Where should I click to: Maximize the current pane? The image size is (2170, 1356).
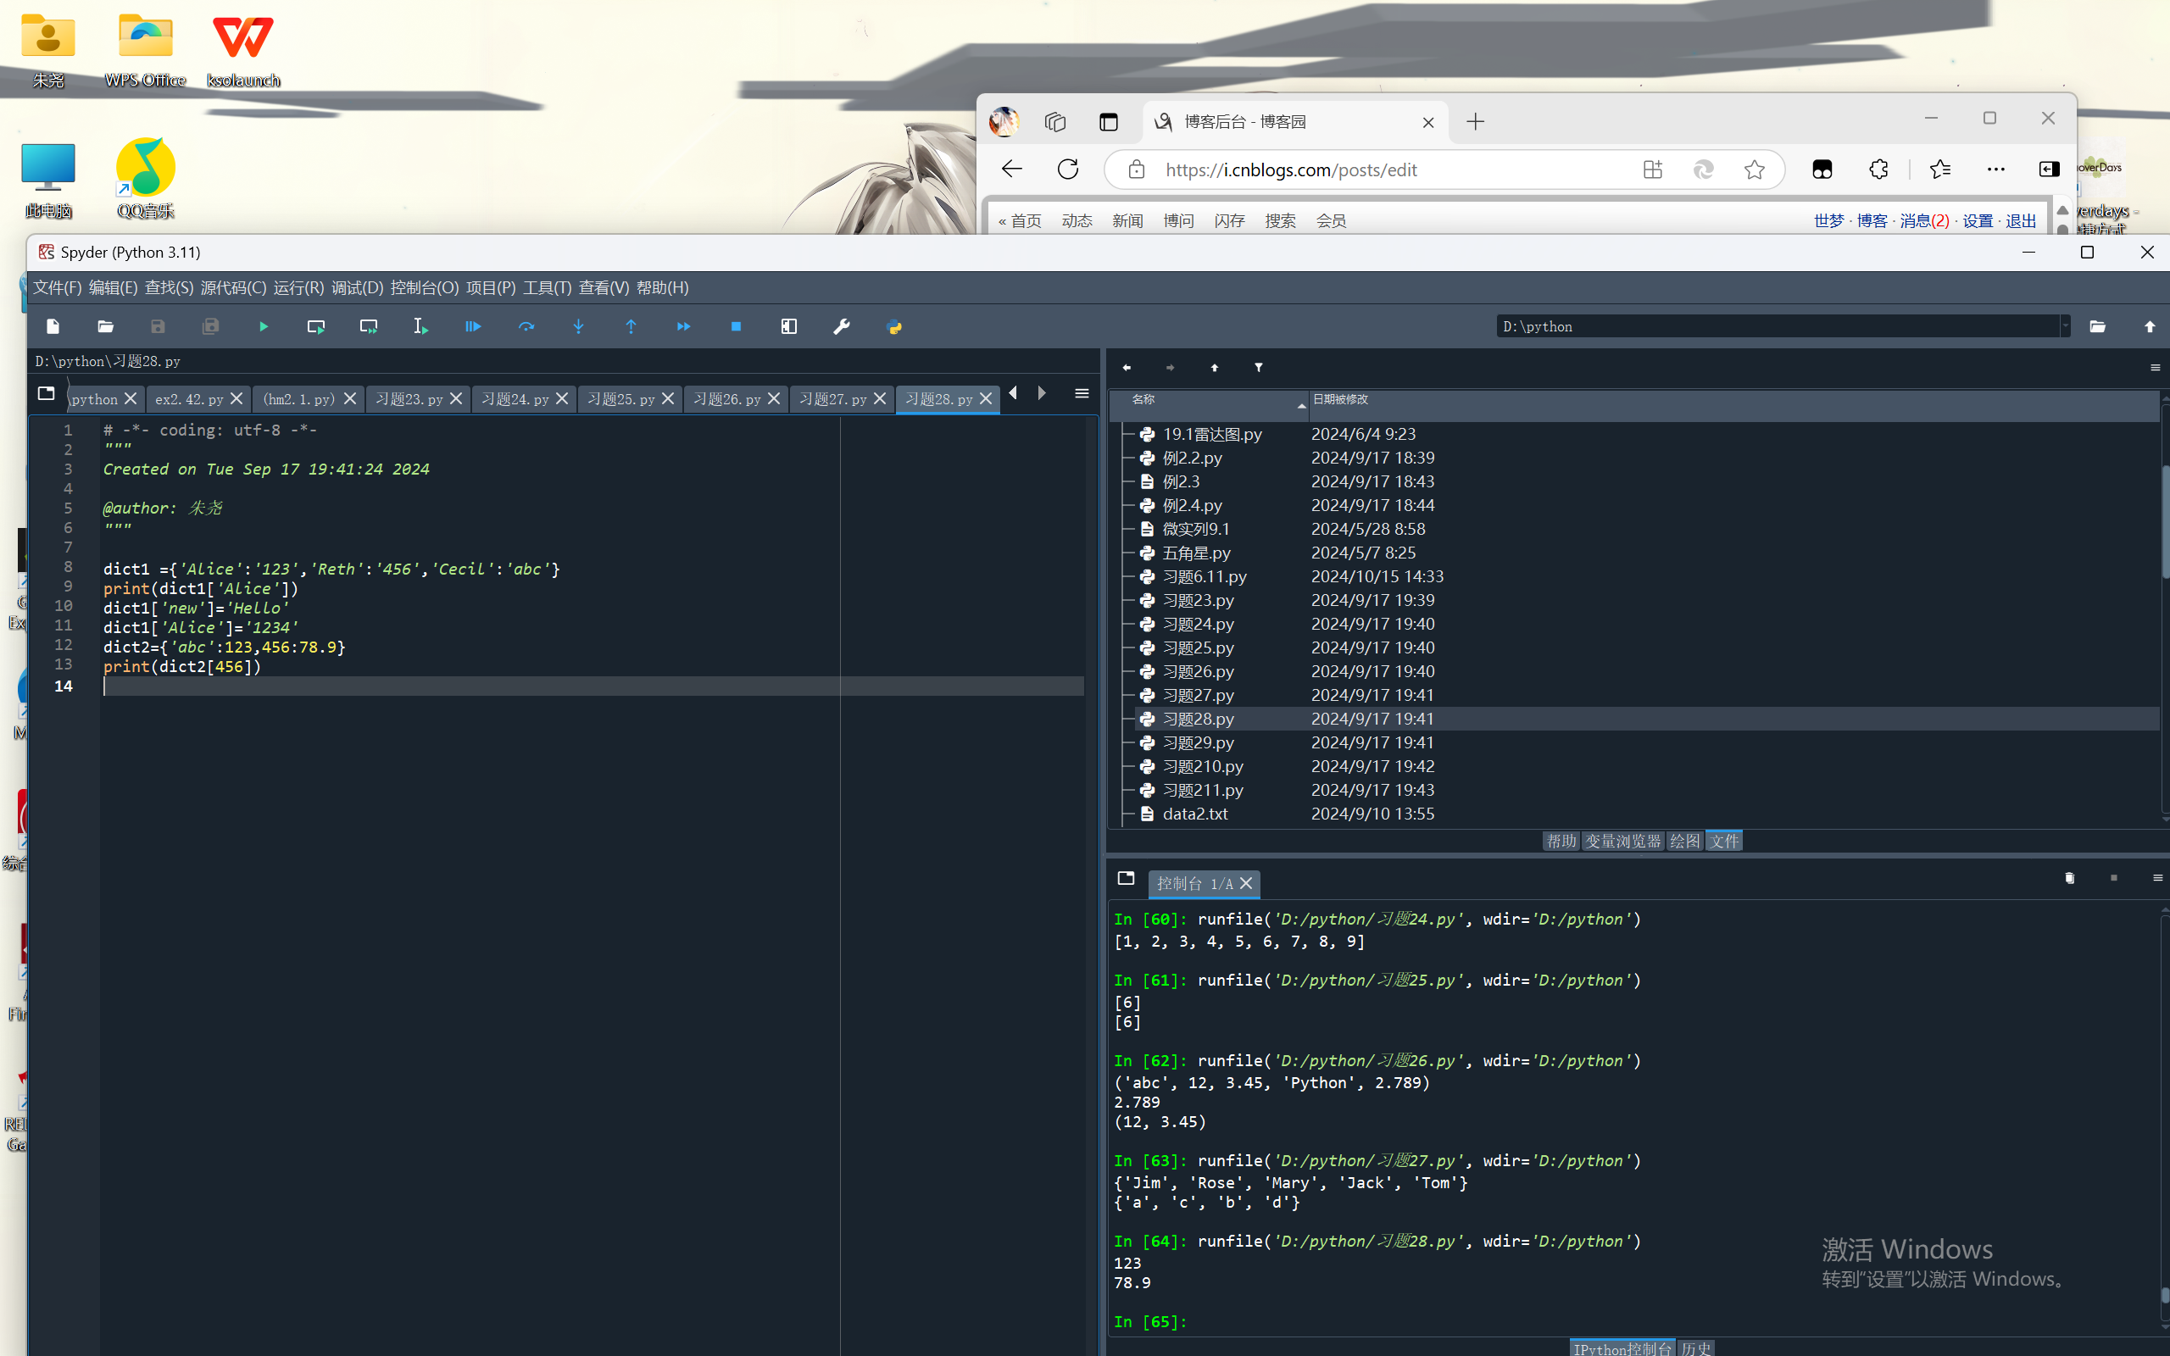coord(789,326)
